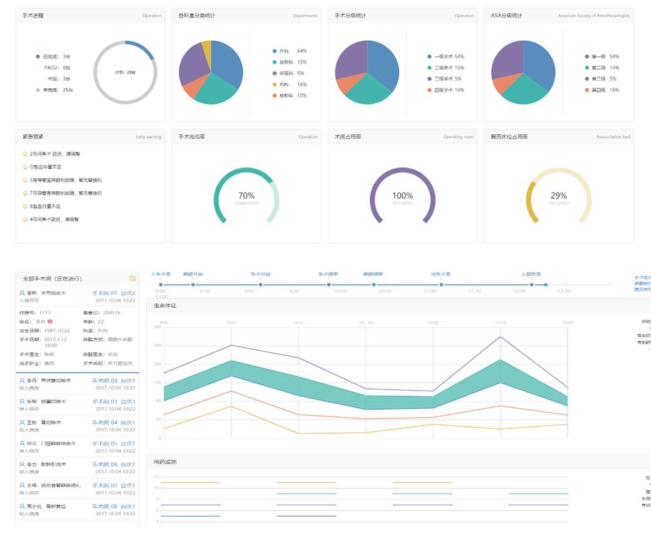Screen dimensions: 651x533
Task: Select the 用药监测 panel header
Action: click(x=165, y=462)
